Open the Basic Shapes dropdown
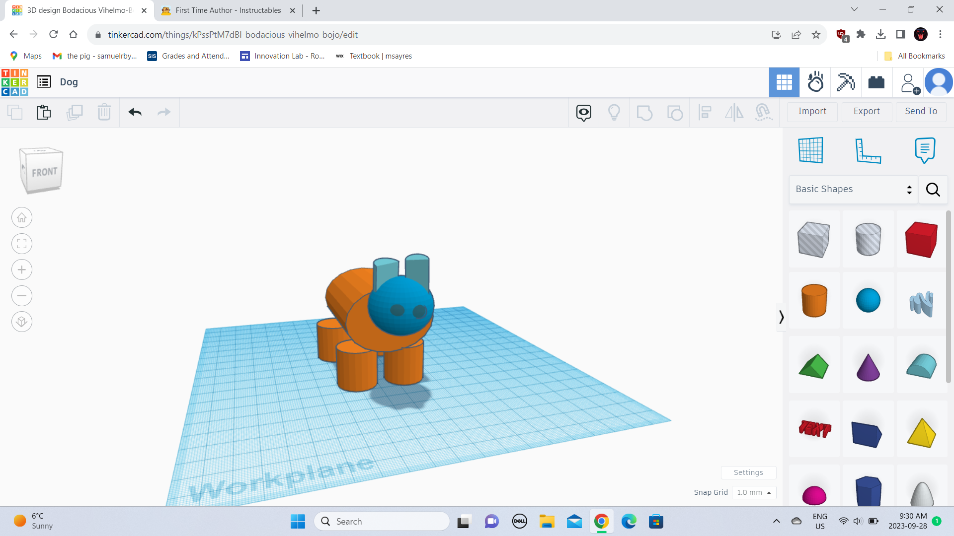The height and width of the screenshot is (536, 954). [x=853, y=189]
